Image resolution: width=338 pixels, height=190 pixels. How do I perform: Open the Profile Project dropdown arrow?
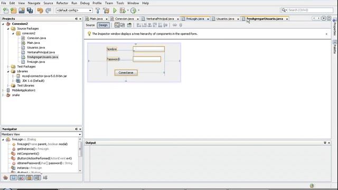click(138, 11)
